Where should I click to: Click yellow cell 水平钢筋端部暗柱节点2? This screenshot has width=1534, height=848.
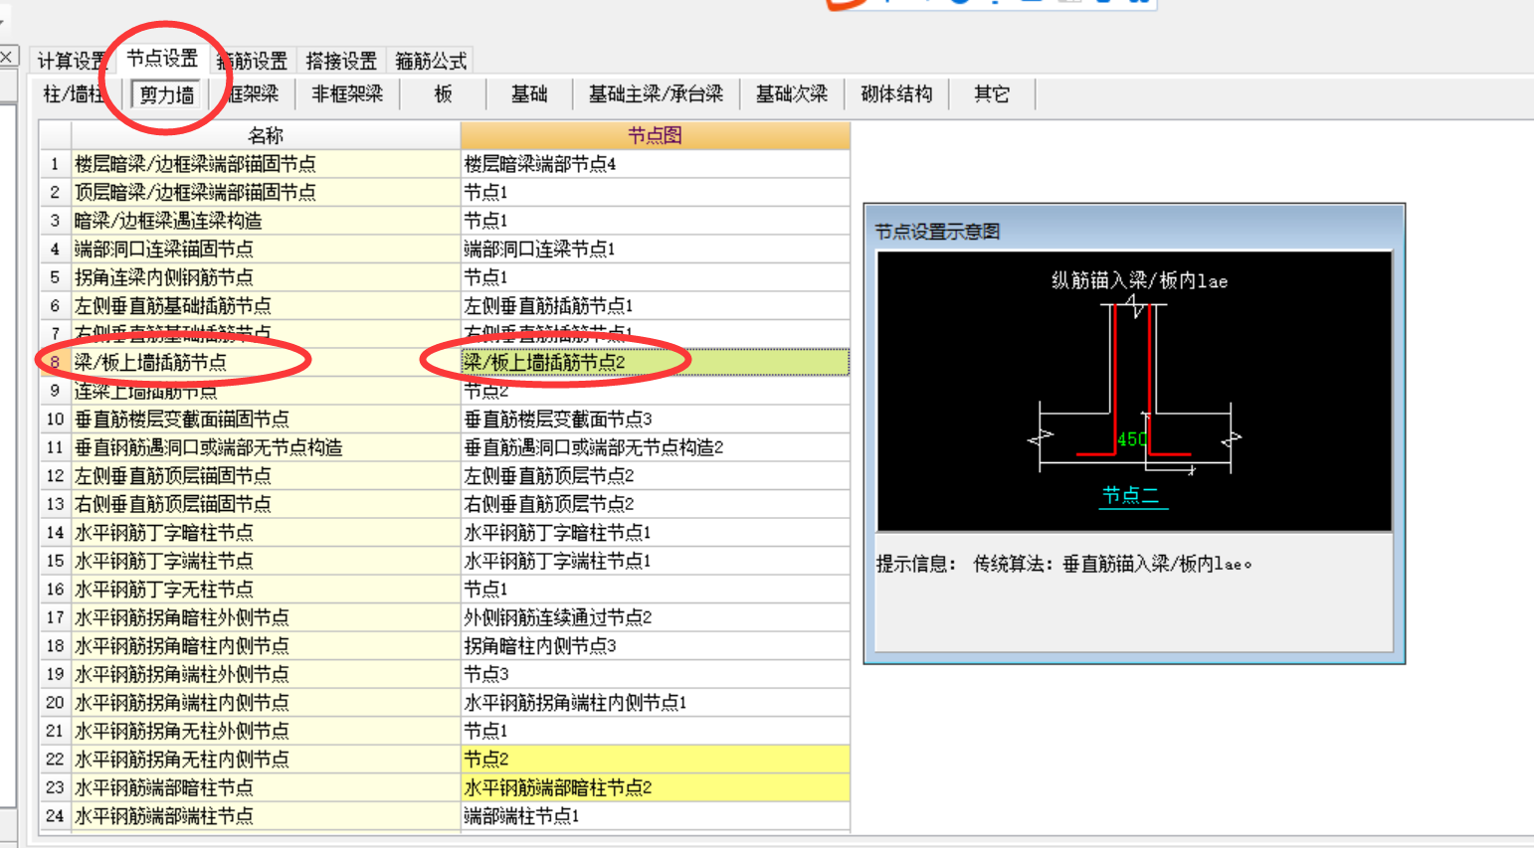[655, 787]
